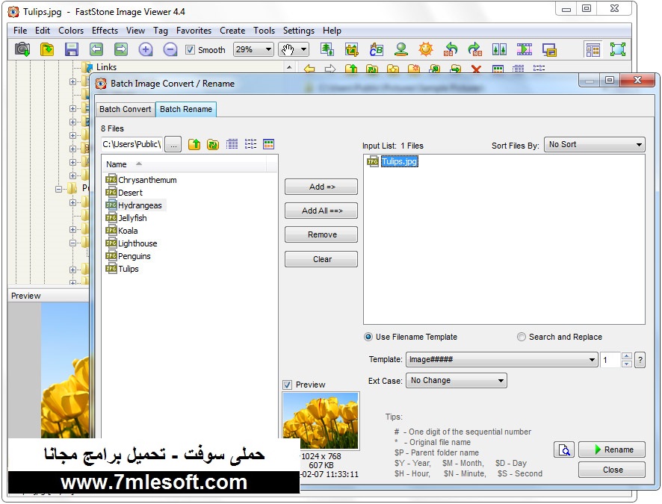Screen dimensions: 662x504
Task: Open the Favorites menu
Action: (x=194, y=31)
